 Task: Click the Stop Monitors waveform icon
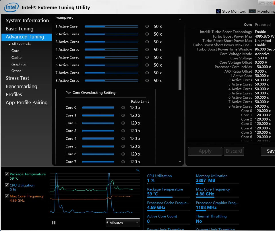(218, 11)
